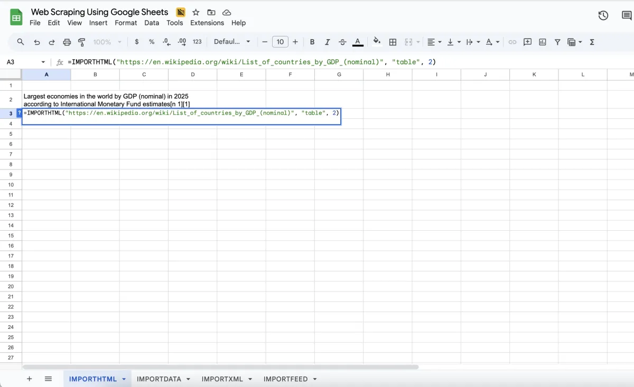This screenshot has height=387, width=634.
Task: Click the horizontal scrollbar
Action: point(221,366)
